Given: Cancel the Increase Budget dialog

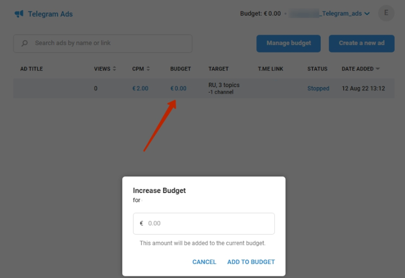Looking at the screenshot, I should (204, 262).
